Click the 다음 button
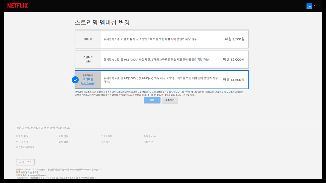326x183 pixels. pos(152,100)
